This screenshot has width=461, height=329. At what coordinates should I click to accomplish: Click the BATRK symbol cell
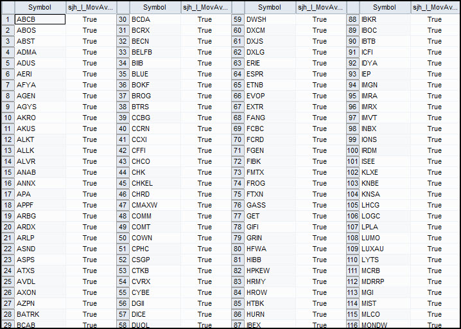click(x=40, y=314)
